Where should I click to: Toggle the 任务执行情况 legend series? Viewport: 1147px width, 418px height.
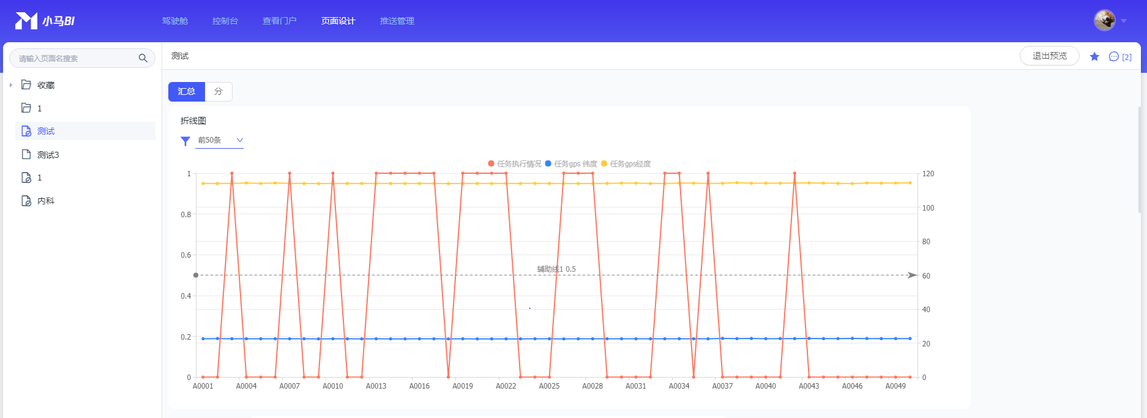tap(514, 164)
